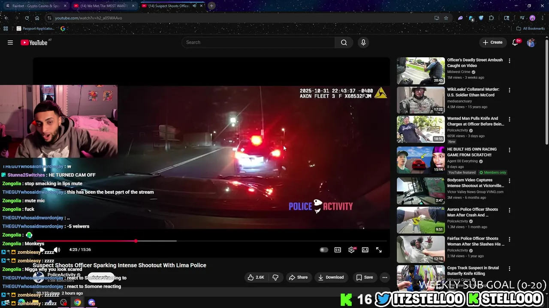Screen dimensions: 549x308
Task: Open the notifications bell
Action: click(x=516, y=42)
